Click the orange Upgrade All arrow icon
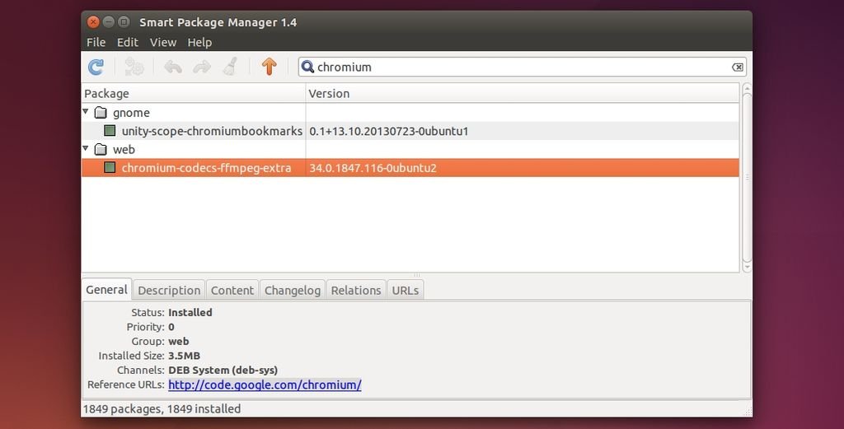Image resolution: width=844 pixels, height=429 pixels. 270,66
